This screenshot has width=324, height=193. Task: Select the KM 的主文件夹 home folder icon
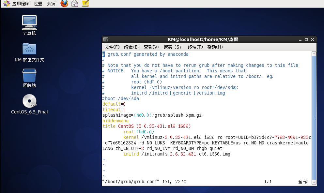(x=30, y=52)
